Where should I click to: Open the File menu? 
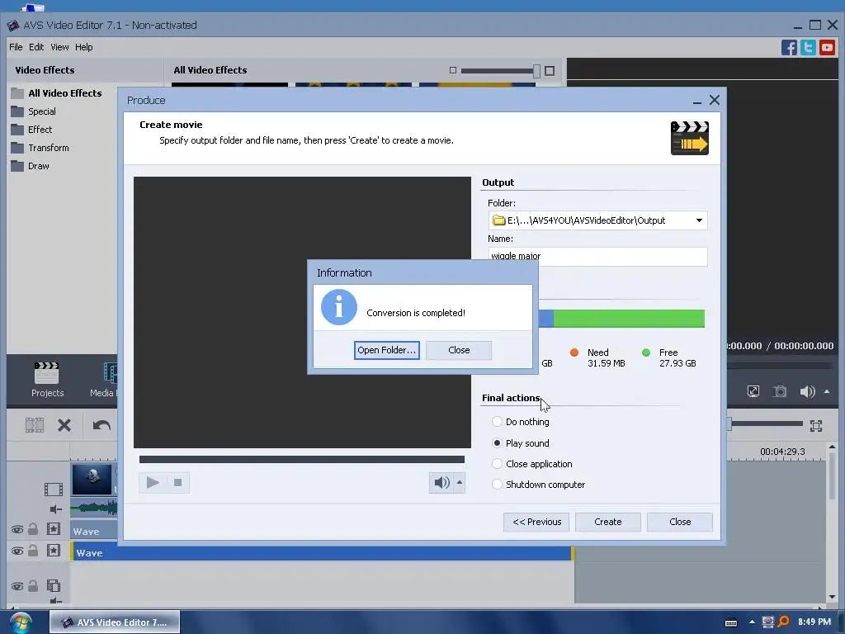16,47
